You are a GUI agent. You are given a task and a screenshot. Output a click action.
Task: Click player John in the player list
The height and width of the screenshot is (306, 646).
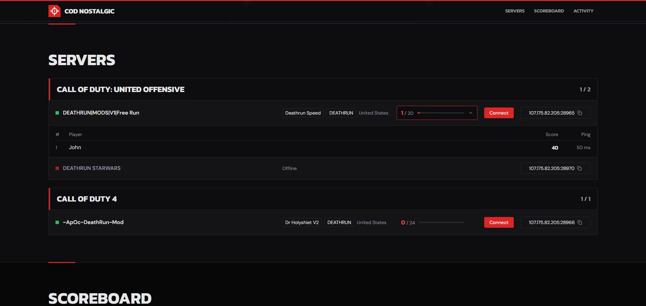pos(75,147)
